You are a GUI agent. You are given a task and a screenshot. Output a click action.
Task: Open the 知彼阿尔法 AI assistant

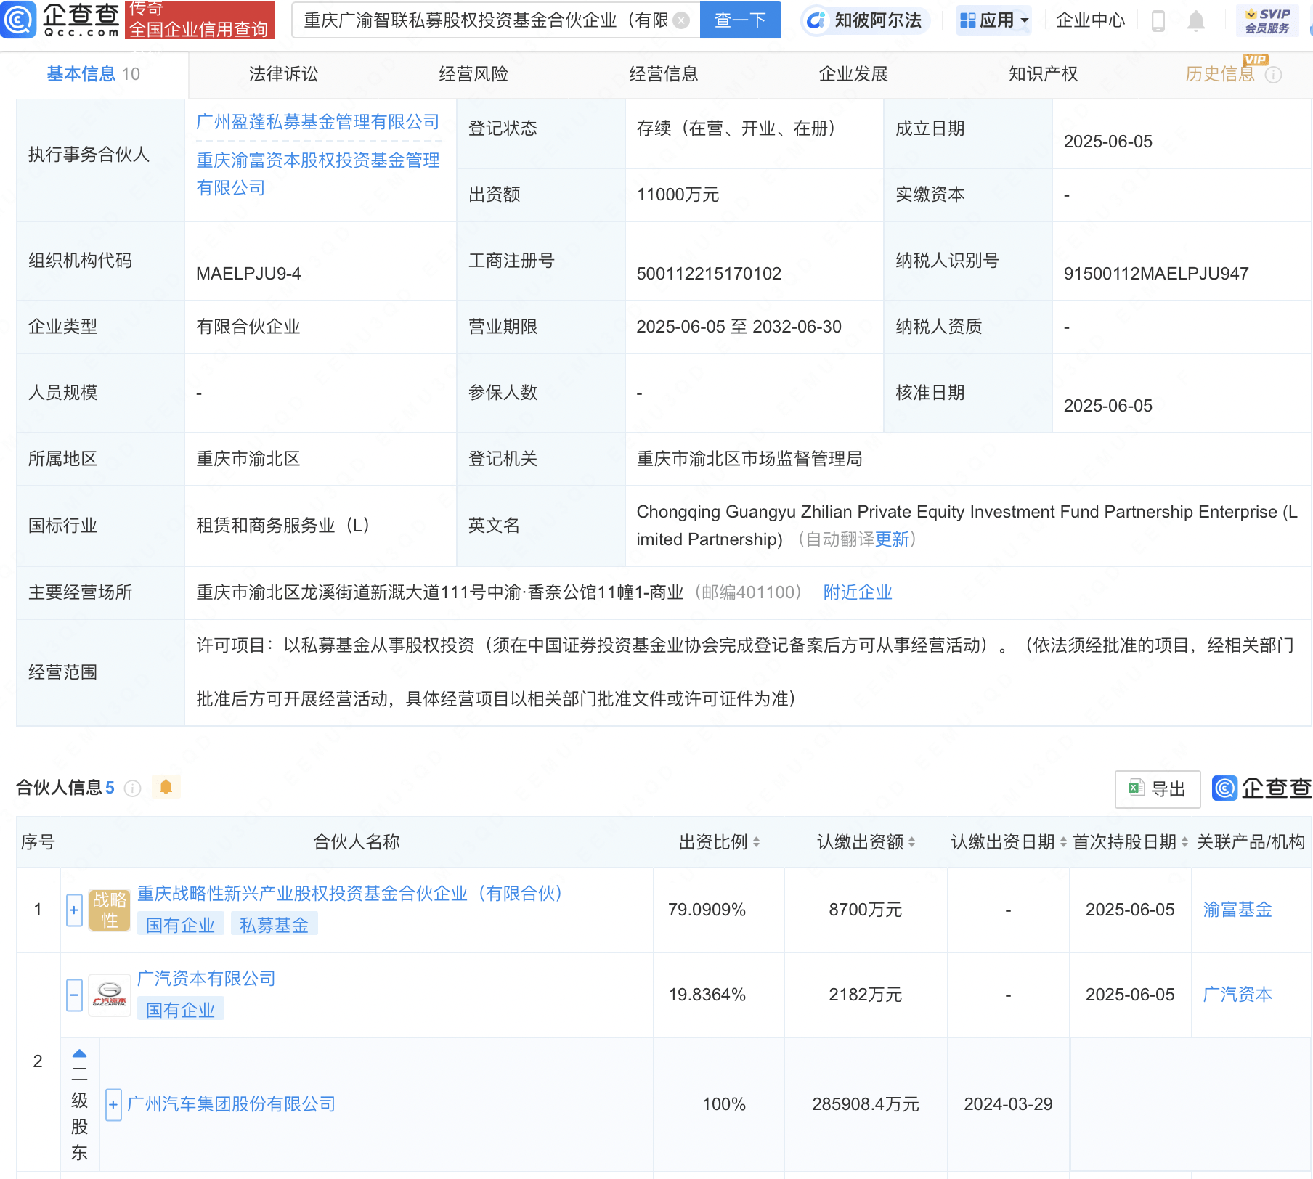[x=865, y=20]
